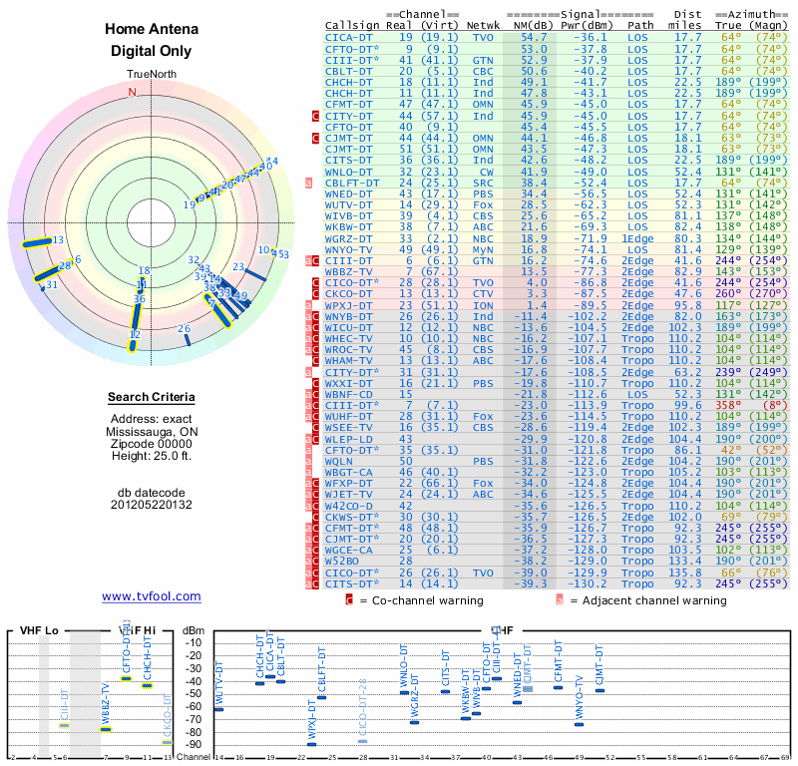Image resolution: width=798 pixels, height=766 pixels.
Task: Click WUTV-DT marker in the UHF spectrum chart
Action: click(218, 709)
